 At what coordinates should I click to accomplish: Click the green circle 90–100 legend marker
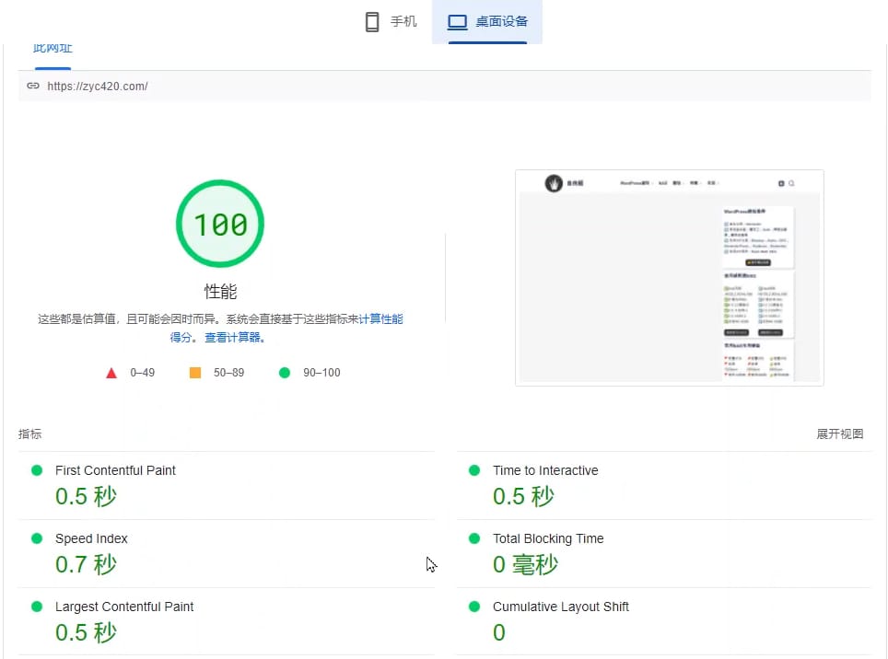pyautogui.click(x=285, y=373)
